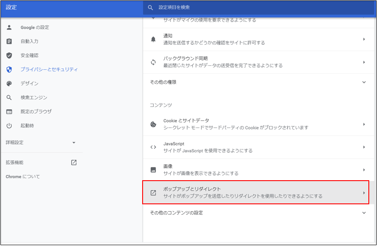Select プライバシーとセキュリティ in sidebar
Screen dimensions: 377x246
[49, 69]
